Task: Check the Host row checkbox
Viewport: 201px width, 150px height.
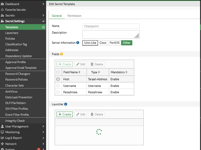Action: tap(58, 79)
